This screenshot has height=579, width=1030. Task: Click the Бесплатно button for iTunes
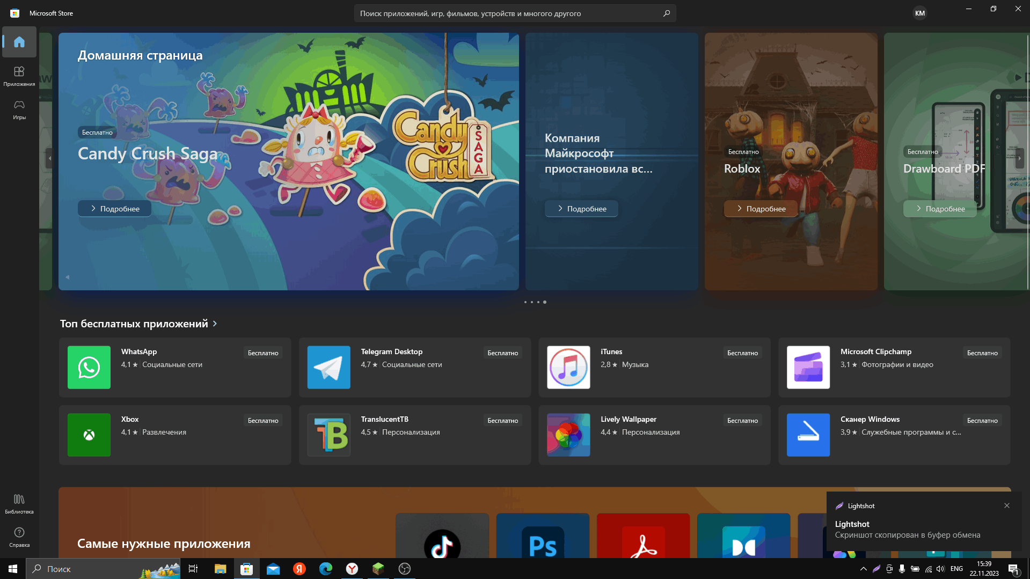(743, 353)
